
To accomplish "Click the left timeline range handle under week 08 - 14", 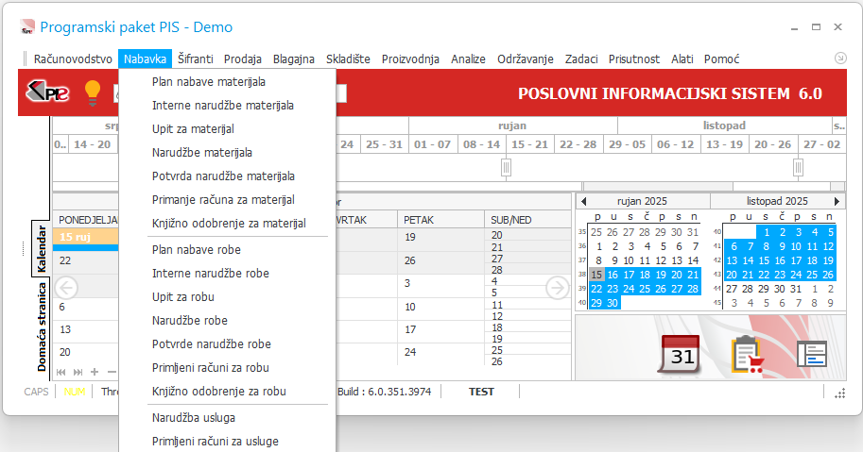I will pos(507,167).
